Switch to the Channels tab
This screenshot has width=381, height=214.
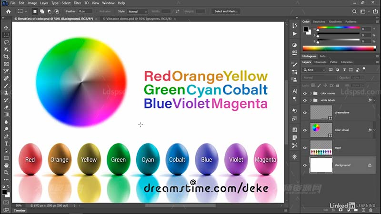pyautogui.click(x=320, y=62)
